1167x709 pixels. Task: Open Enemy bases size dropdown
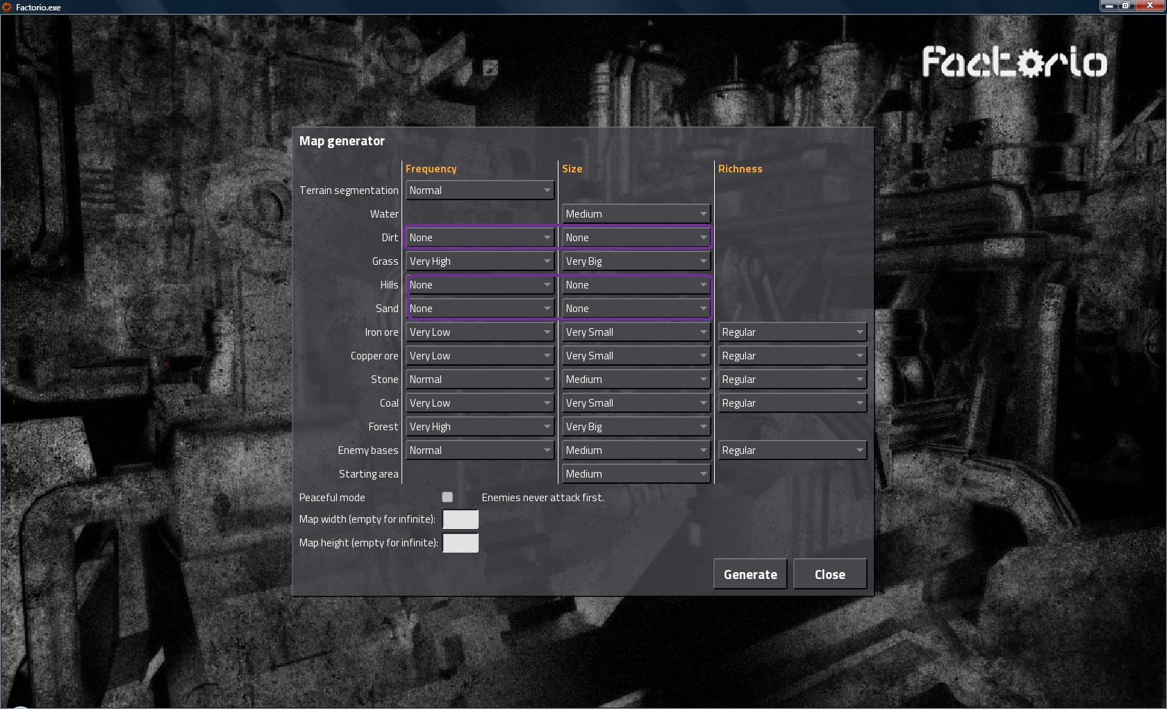[636, 450]
